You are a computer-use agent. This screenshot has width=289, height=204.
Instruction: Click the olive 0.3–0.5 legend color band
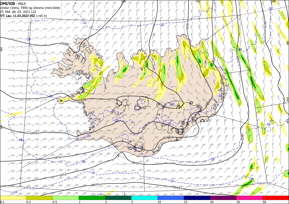[39, 198]
